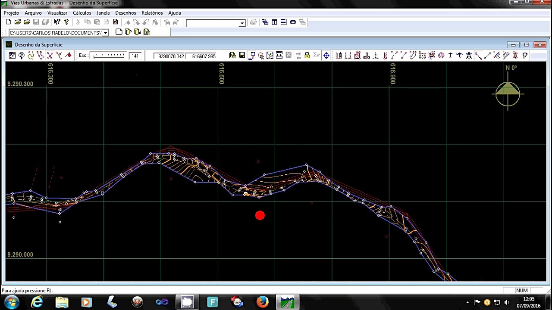Open the project path dropdown
This screenshot has height=310, width=552.
pyautogui.click(x=105, y=33)
